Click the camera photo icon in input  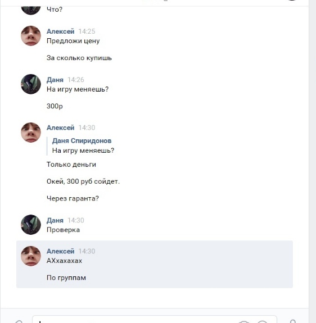pos(244,321)
